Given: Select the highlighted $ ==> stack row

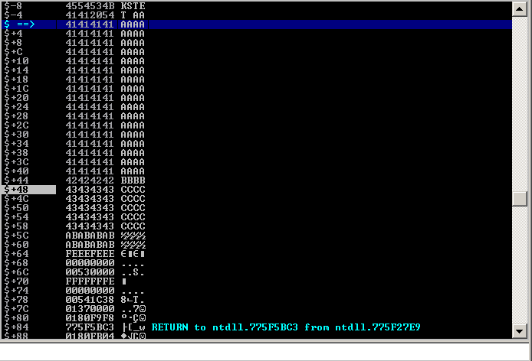Looking at the screenshot, I should pyautogui.click(x=257, y=24).
